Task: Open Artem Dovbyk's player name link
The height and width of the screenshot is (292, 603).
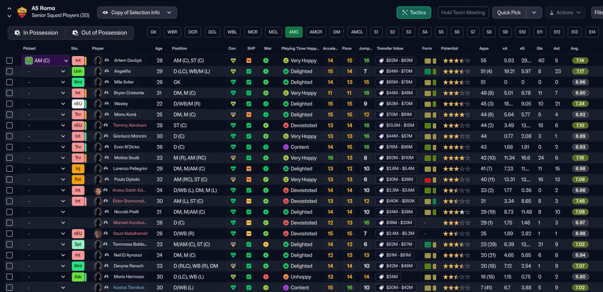Action: point(128,61)
